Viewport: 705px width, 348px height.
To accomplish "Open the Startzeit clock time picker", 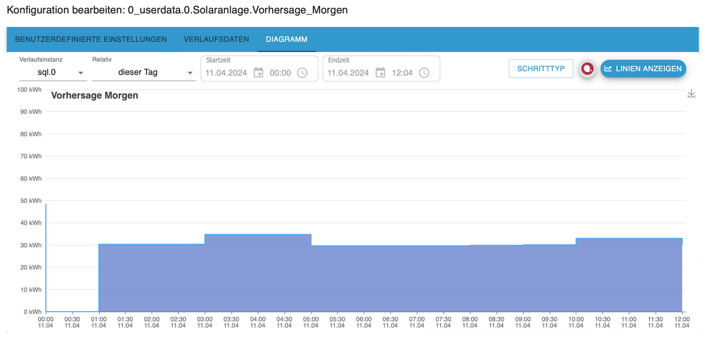I will click(302, 73).
